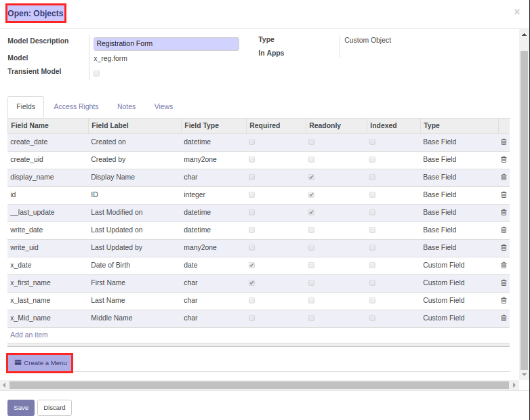530x420 pixels.
Task: Toggle Readonly checkbox for display_name
Action: click(x=311, y=177)
